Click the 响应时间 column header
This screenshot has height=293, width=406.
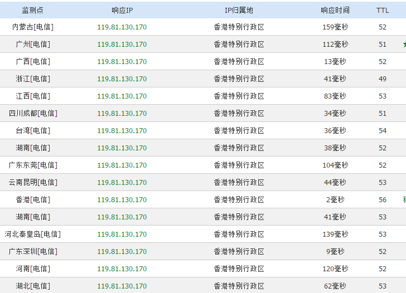point(335,10)
